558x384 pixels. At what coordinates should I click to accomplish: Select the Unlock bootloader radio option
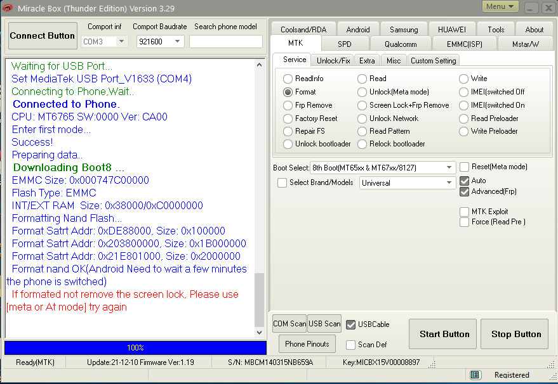288,144
